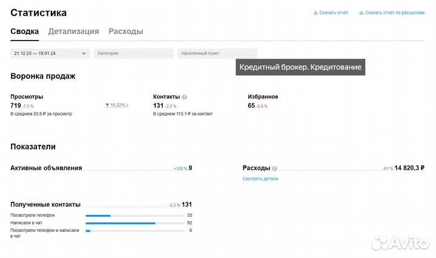Image resolution: width=436 pixels, height=258 pixels.
Task: Click the Контакты funnel value 131
Action: (x=158, y=105)
